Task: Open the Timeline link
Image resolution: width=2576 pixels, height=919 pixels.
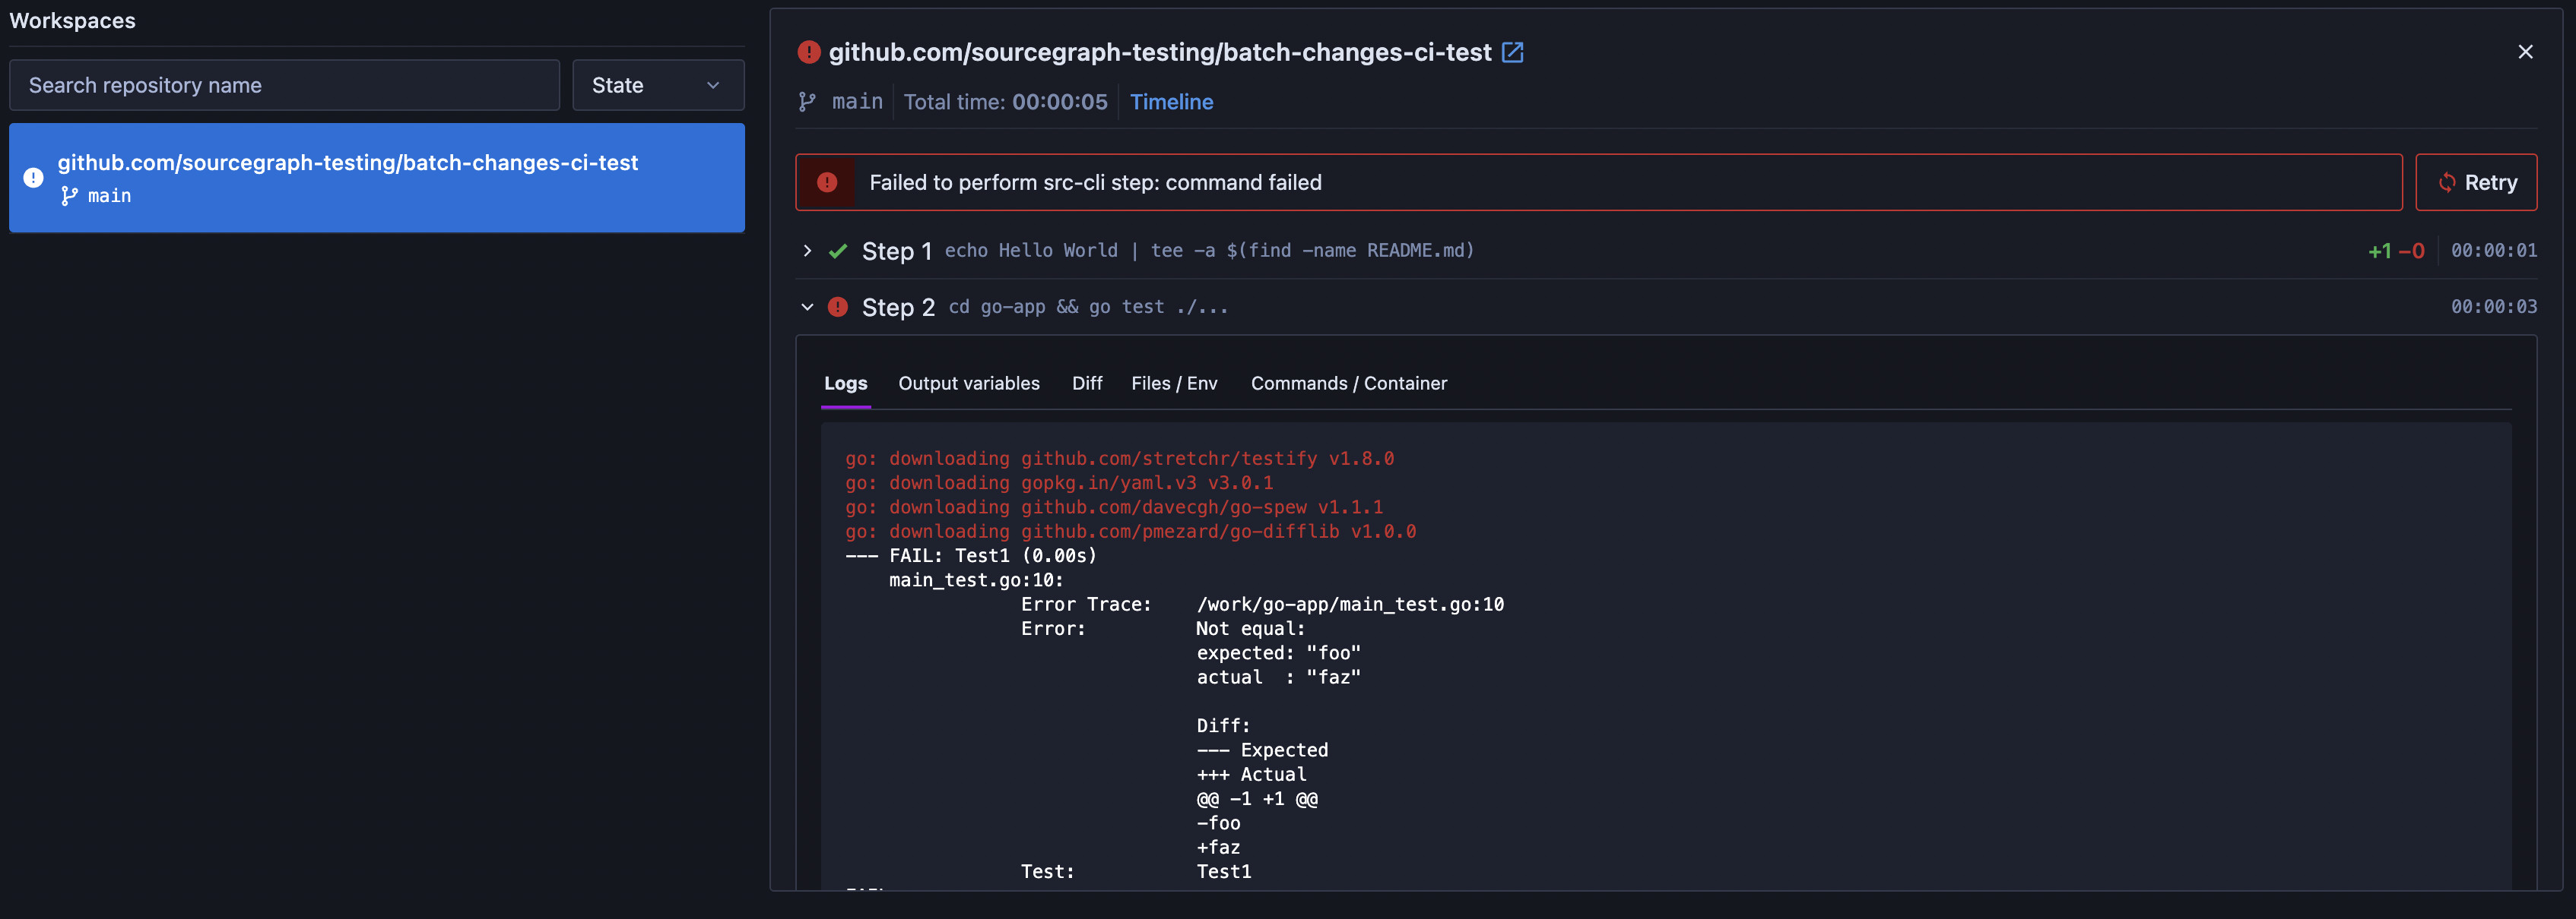Action: (x=1171, y=102)
